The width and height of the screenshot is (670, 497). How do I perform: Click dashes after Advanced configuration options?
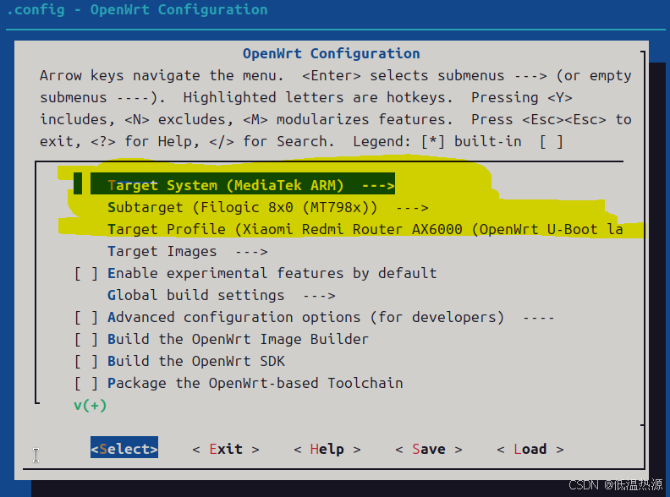click(x=538, y=317)
